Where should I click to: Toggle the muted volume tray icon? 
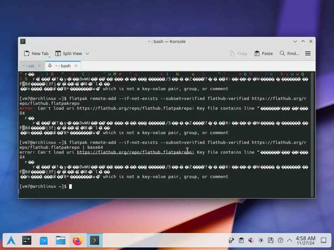(251, 241)
